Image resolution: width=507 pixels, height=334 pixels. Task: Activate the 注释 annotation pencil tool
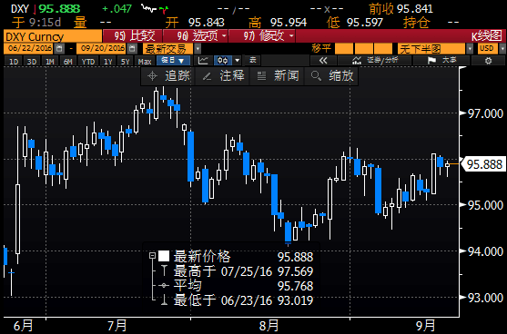(223, 76)
